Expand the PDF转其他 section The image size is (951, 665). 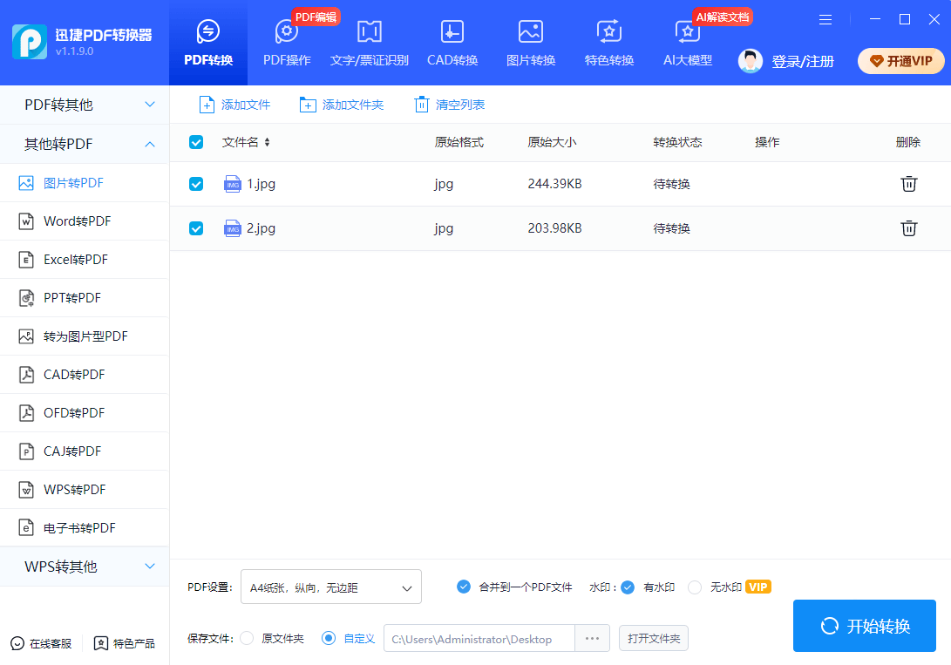pos(85,105)
